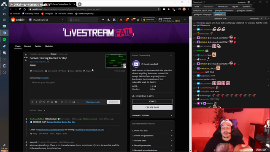270x152 pixels.
Task: Open the Twitter tab
Action: tap(38, 46)
